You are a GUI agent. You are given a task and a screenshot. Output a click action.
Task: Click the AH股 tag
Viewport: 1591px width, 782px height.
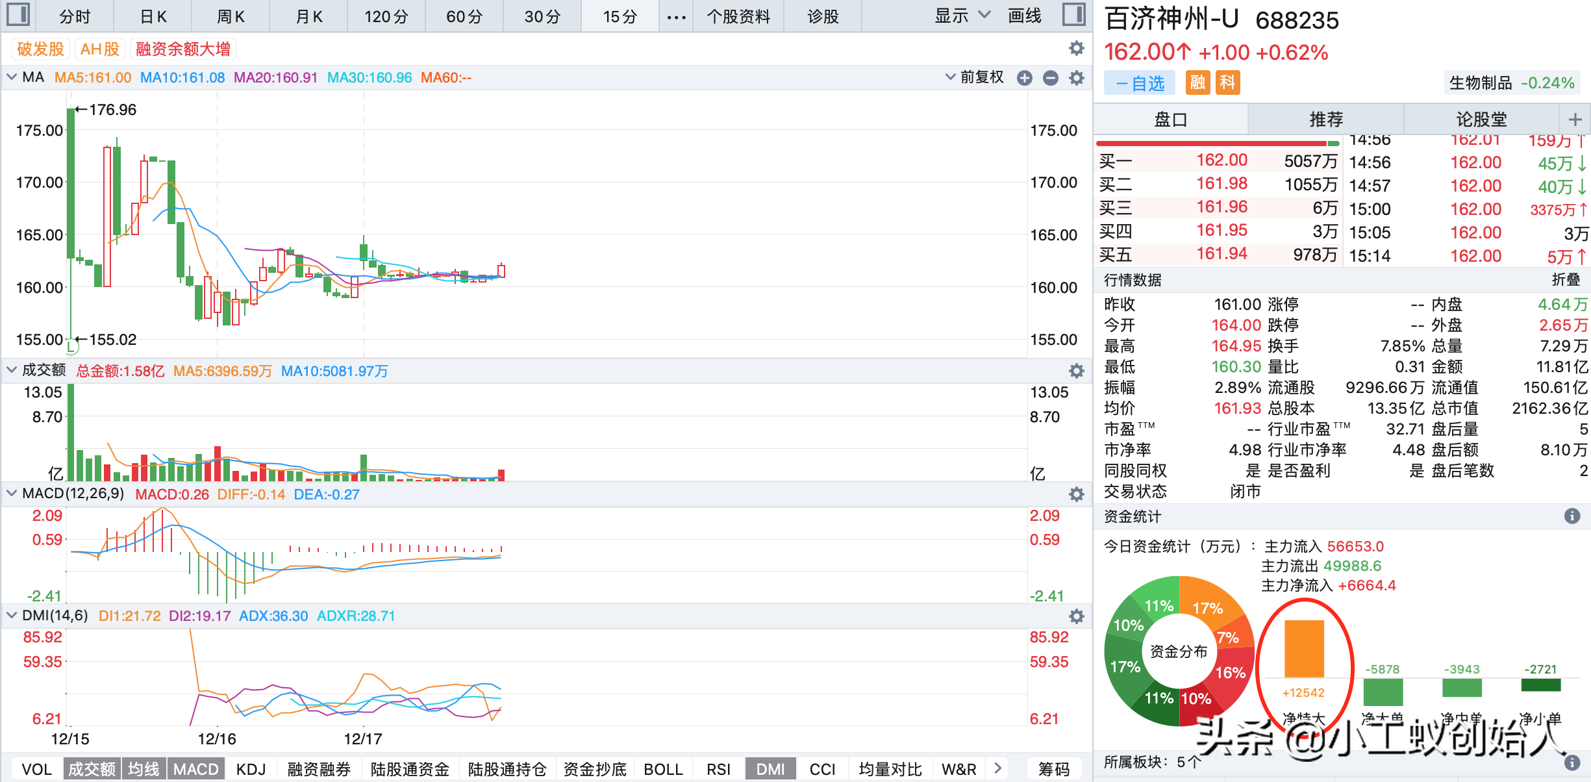[x=100, y=49]
